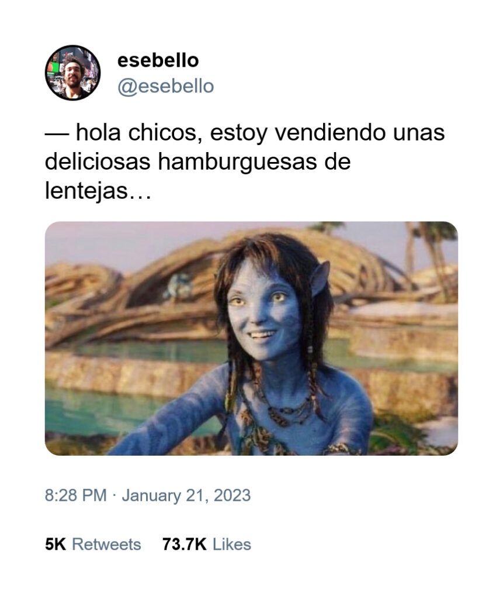Open the @esebello handle link
This screenshot has width=503, height=599.
point(166,87)
